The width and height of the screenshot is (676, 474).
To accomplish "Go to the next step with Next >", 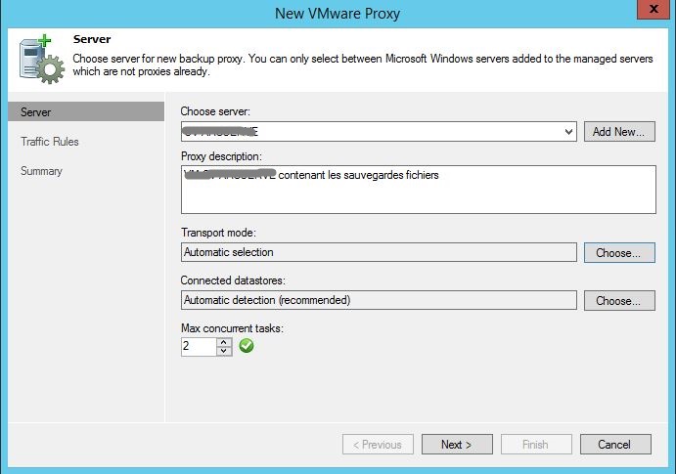I will [x=457, y=445].
